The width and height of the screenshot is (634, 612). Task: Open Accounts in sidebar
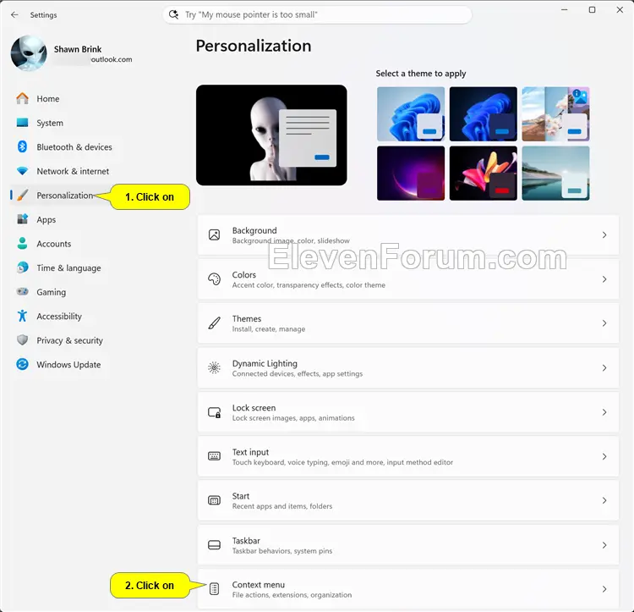(54, 244)
